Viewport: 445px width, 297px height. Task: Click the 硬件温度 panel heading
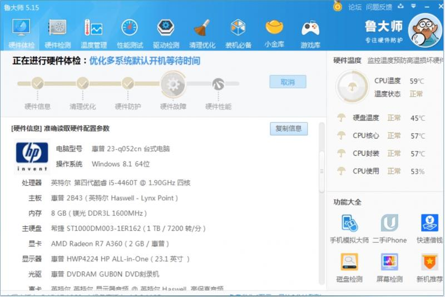347,61
